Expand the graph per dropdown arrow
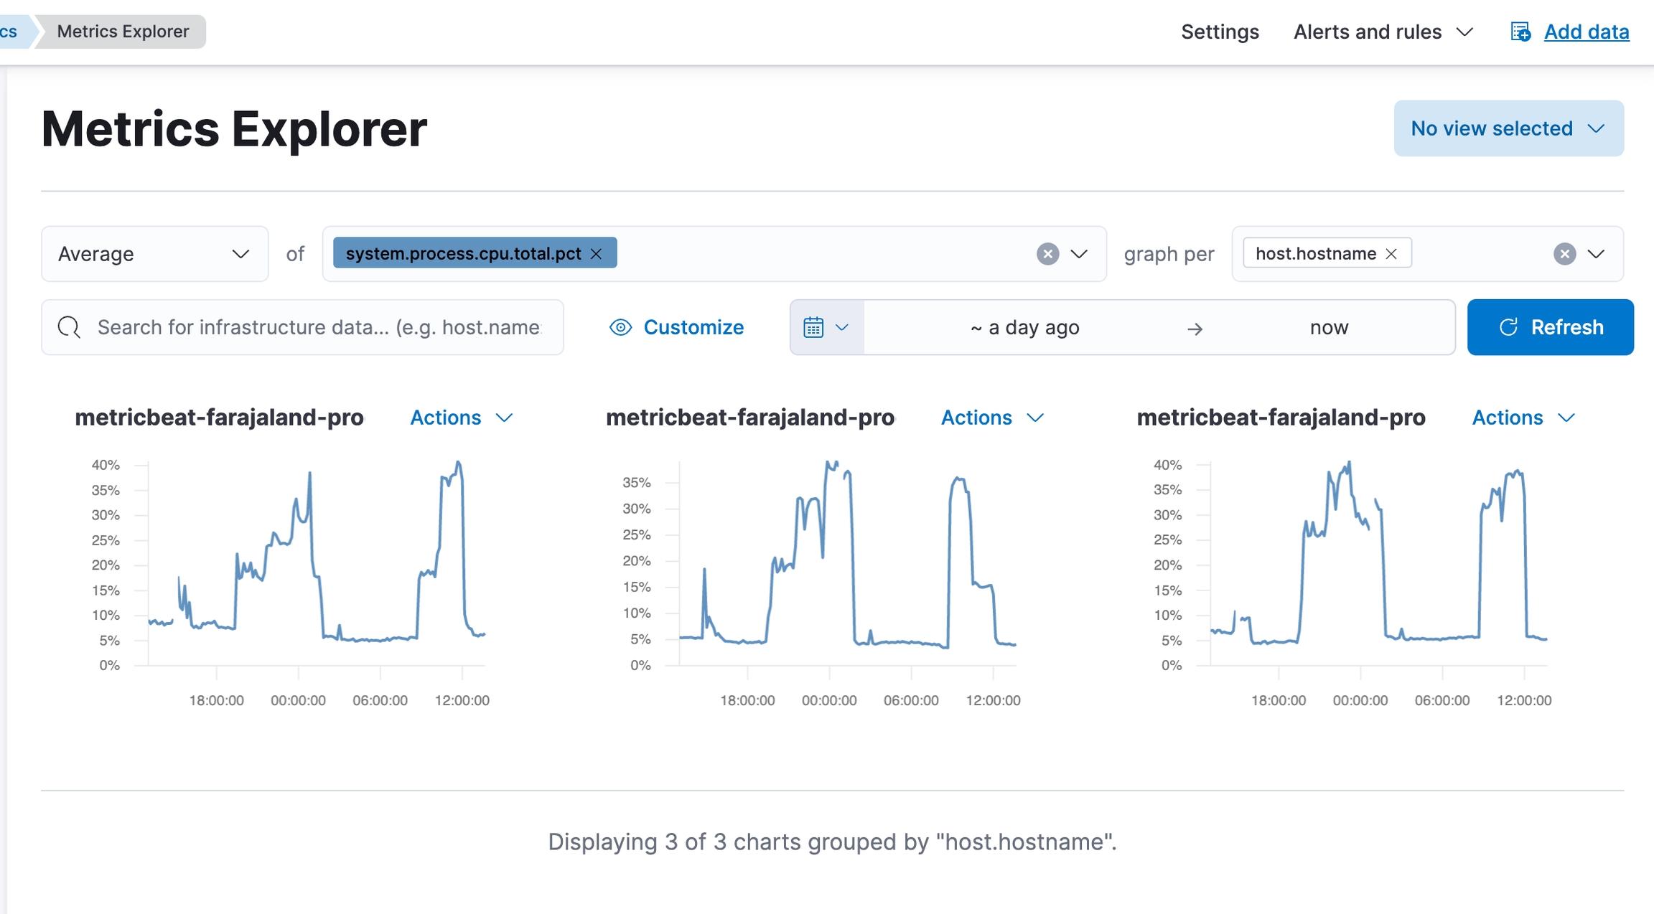The width and height of the screenshot is (1654, 914). [1596, 254]
